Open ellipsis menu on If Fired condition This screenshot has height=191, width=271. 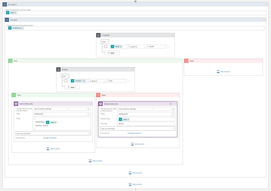133,69
